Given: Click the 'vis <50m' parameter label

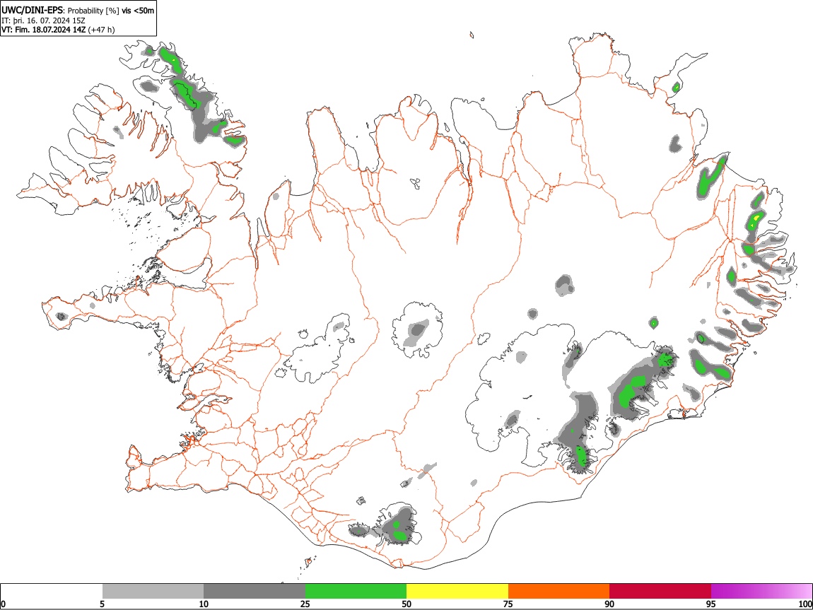Looking at the screenshot, I should coord(138,11).
